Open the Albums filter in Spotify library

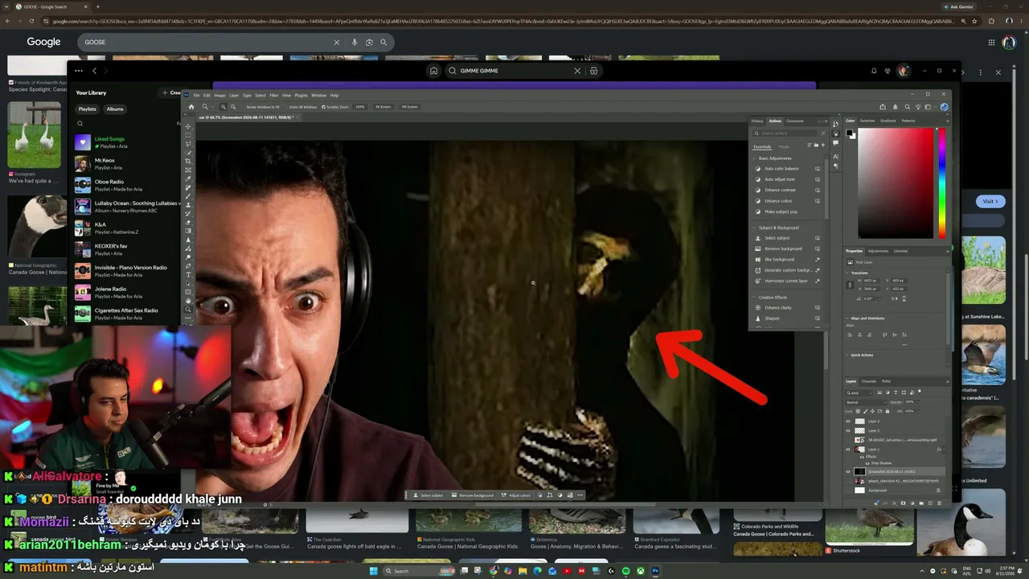(115, 109)
